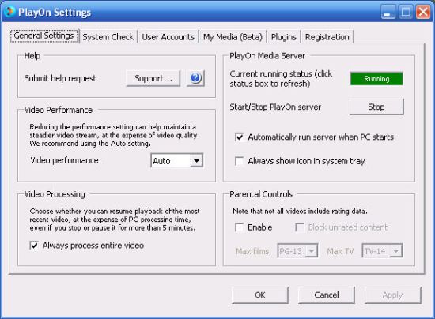Switch to the User Accounts tab
This screenshot has width=435, height=319.
pos(168,37)
